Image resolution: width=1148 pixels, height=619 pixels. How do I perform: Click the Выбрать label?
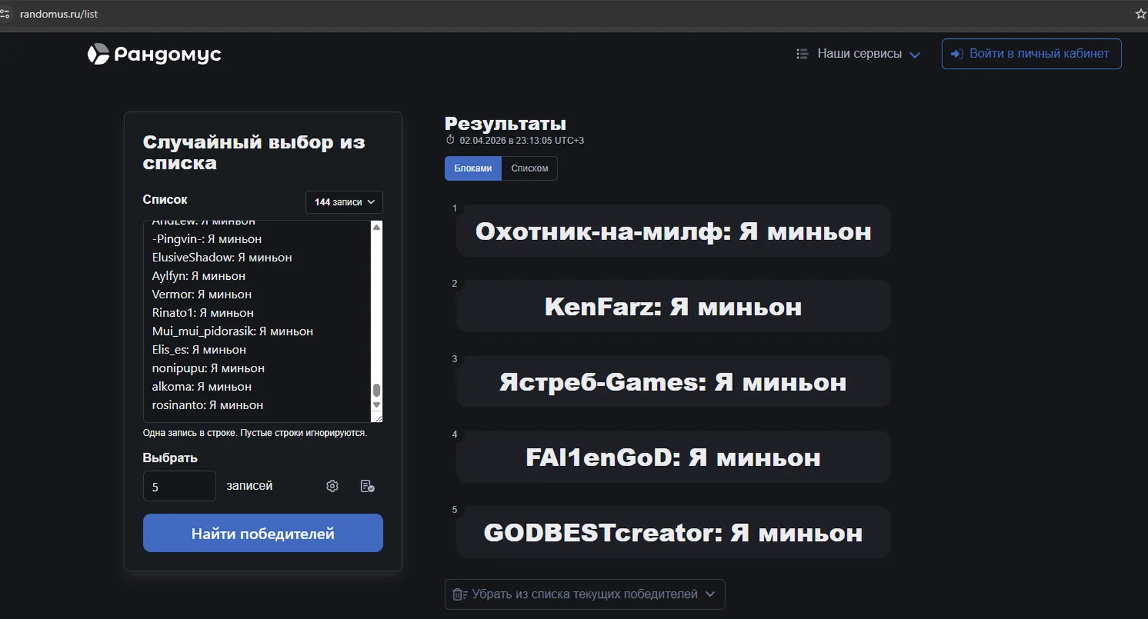click(170, 457)
